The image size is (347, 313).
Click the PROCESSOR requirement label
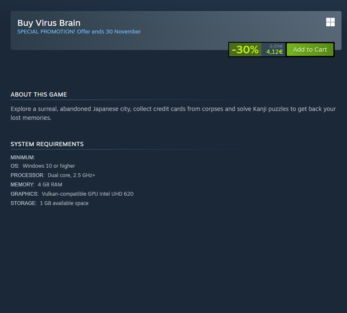pos(28,175)
